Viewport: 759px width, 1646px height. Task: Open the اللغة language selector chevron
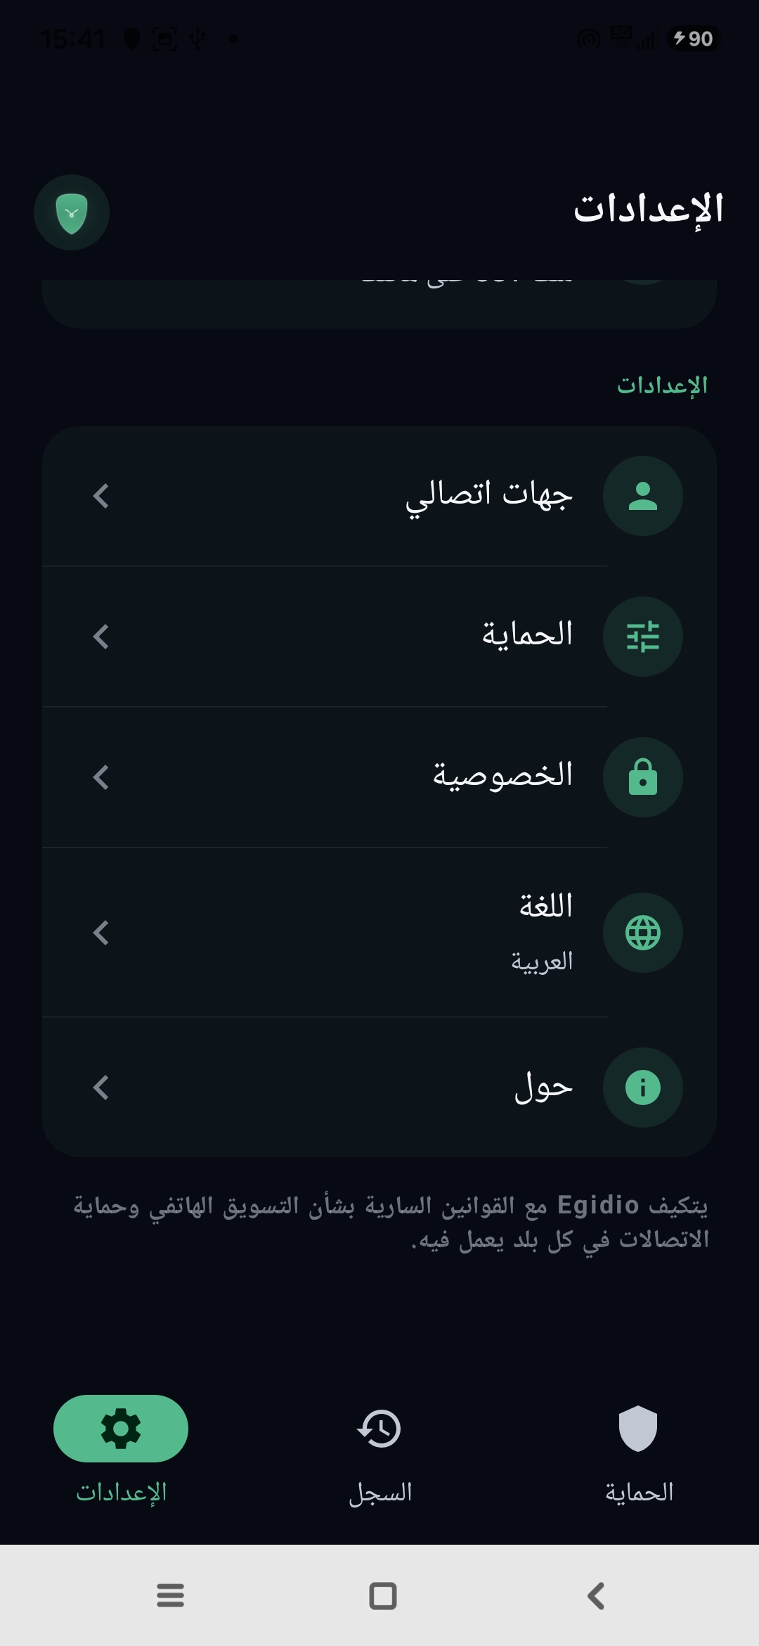click(x=101, y=933)
